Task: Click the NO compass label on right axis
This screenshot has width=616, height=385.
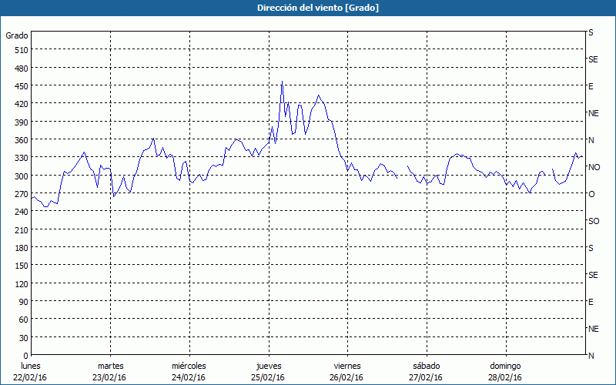Action: [x=594, y=167]
